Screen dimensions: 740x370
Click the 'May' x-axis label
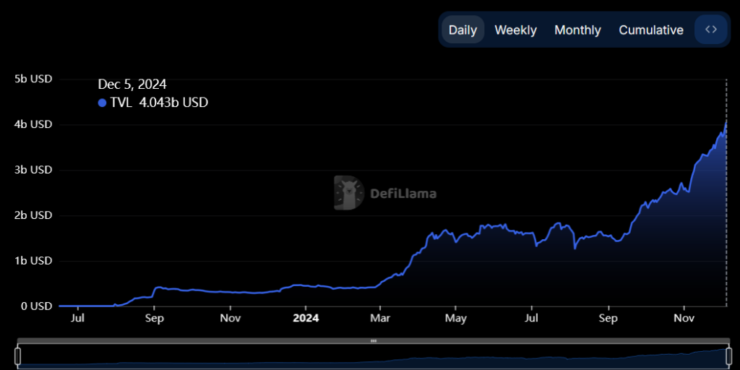coord(455,318)
